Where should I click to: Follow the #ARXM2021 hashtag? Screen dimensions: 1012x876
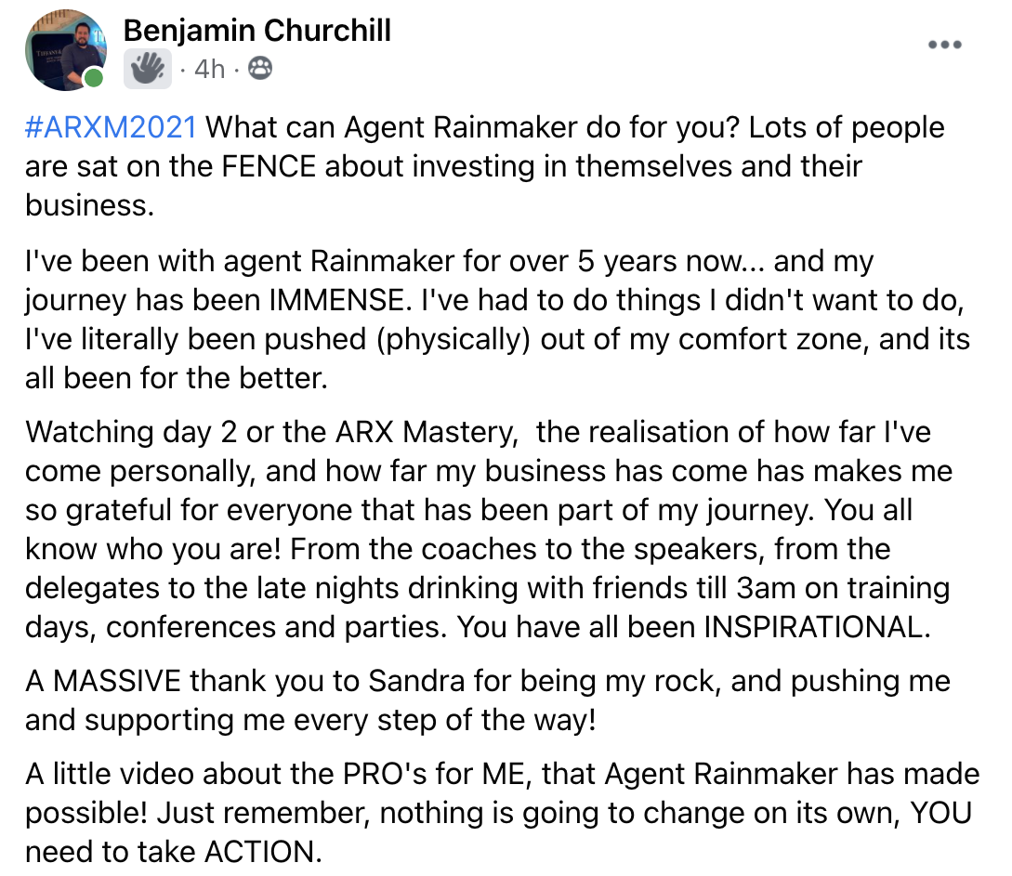pos(111,127)
